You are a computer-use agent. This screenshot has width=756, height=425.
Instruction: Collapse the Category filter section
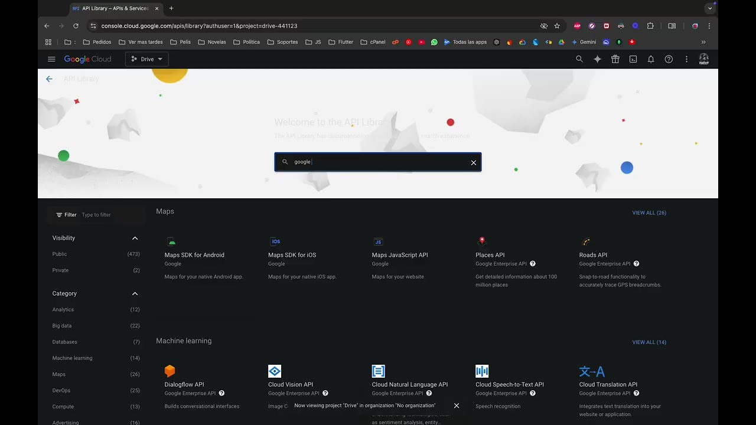tap(135, 293)
